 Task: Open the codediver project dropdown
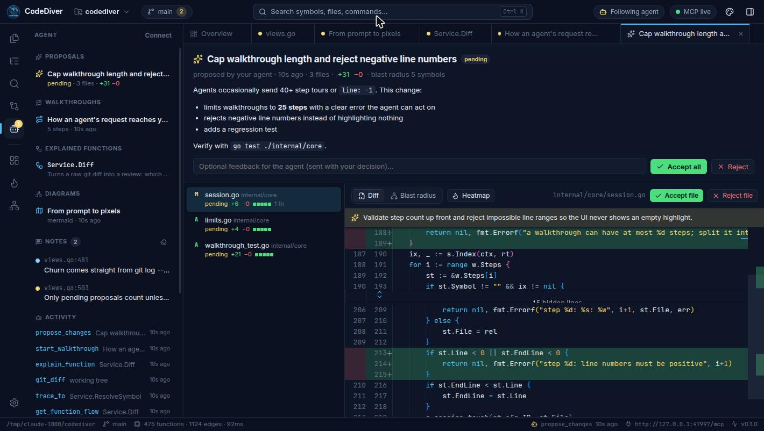(102, 11)
